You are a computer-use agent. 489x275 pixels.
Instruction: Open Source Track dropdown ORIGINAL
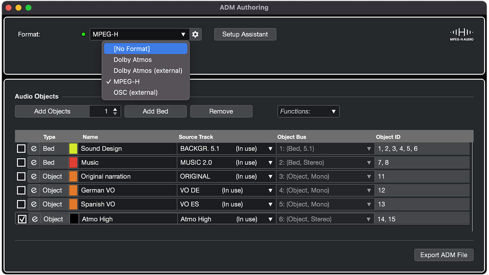pos(226,177)
